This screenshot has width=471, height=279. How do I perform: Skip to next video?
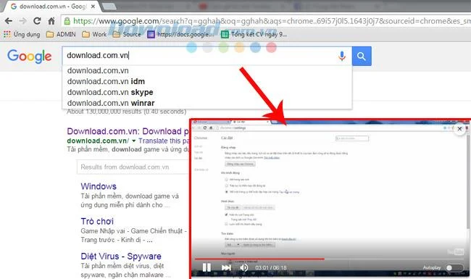pos(226,267)
